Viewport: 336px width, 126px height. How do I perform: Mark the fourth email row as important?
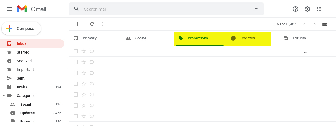point(92,84)
